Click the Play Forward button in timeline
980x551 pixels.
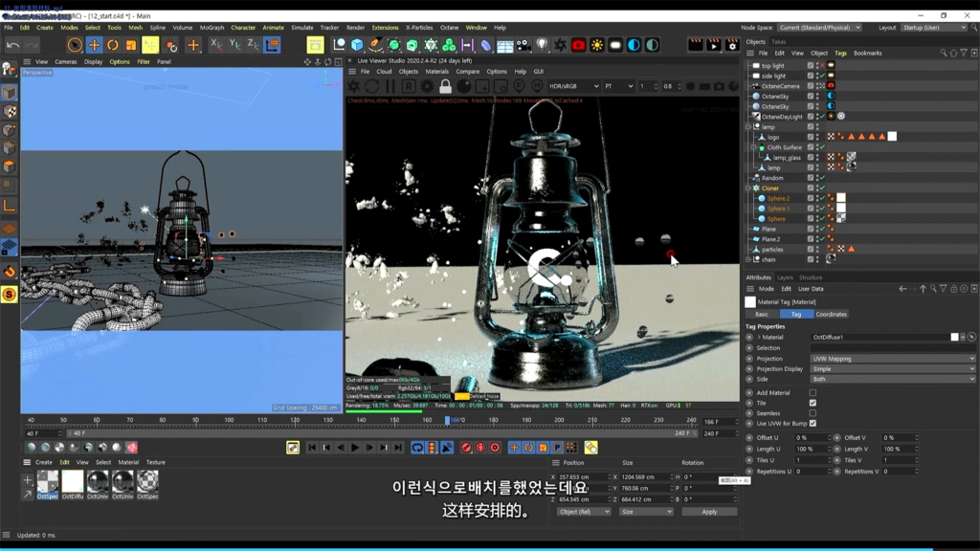pyautogui.click(x=355, y=448)
